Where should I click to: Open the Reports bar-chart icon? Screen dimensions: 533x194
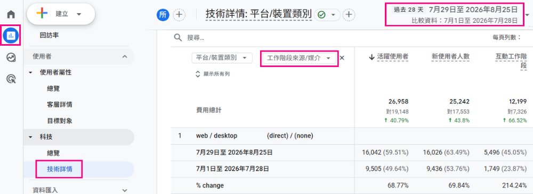pyautogui.click(x=11, y=35)
